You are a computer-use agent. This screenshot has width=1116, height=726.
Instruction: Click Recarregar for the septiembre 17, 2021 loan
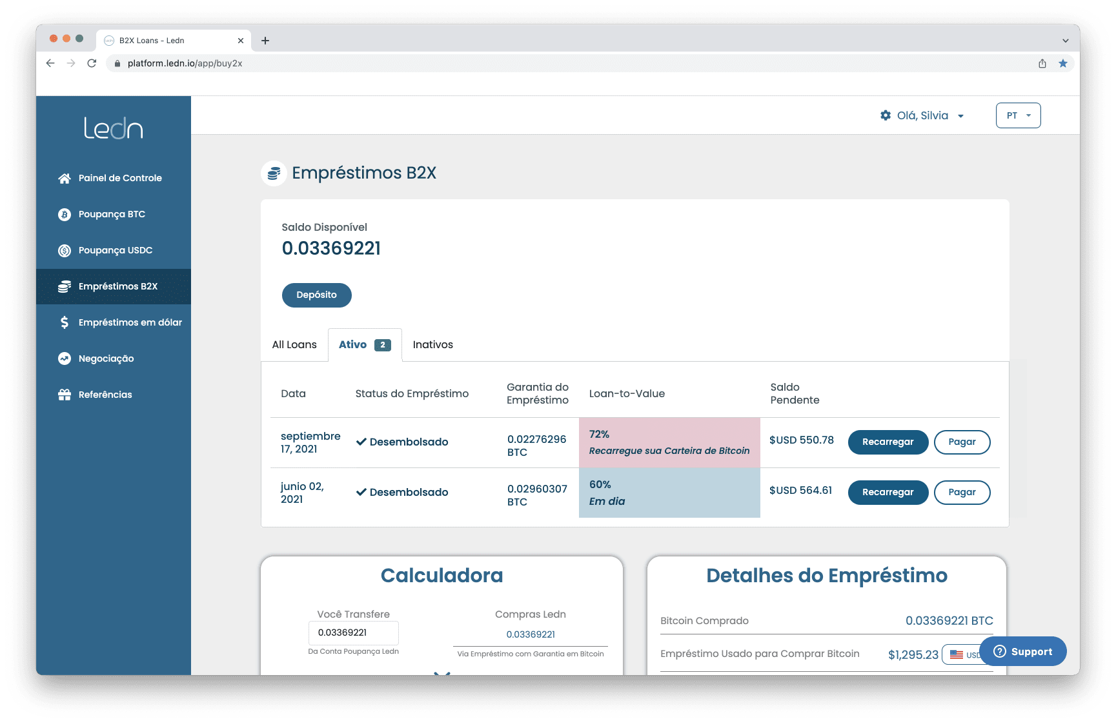888,442
